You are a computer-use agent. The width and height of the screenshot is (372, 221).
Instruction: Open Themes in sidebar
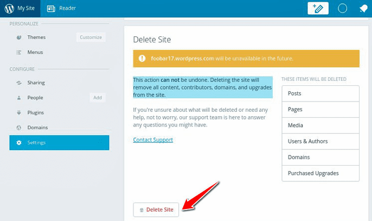pos(36,37)
